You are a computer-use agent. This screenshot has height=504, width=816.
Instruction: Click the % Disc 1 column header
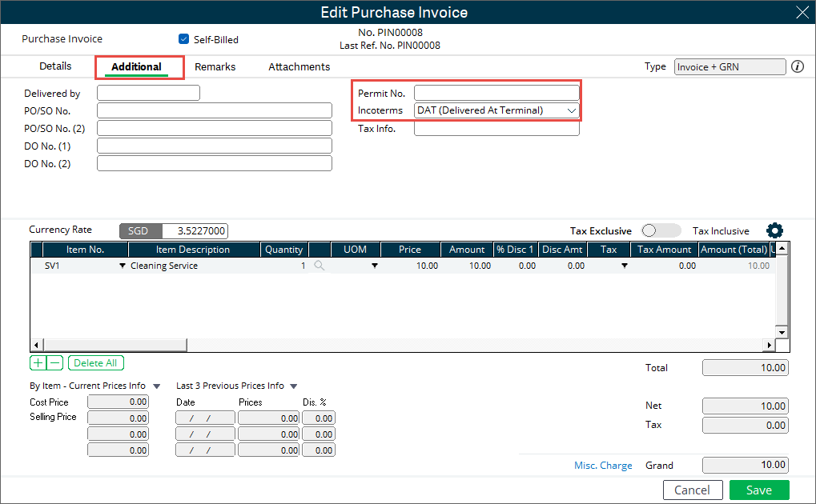point(515,250)
